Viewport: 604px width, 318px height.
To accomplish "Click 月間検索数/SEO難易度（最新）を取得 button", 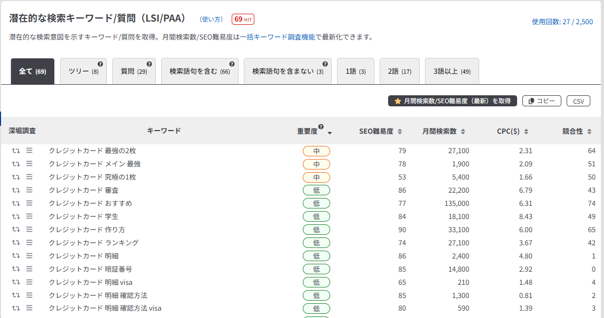I will (x=452, y=101).
